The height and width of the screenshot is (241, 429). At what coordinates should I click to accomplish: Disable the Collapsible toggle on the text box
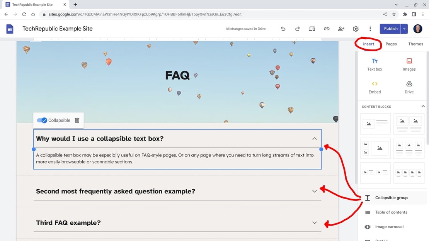tap(42, 120)
